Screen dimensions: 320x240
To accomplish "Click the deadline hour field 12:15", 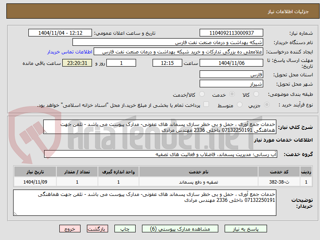I will 167,63.
